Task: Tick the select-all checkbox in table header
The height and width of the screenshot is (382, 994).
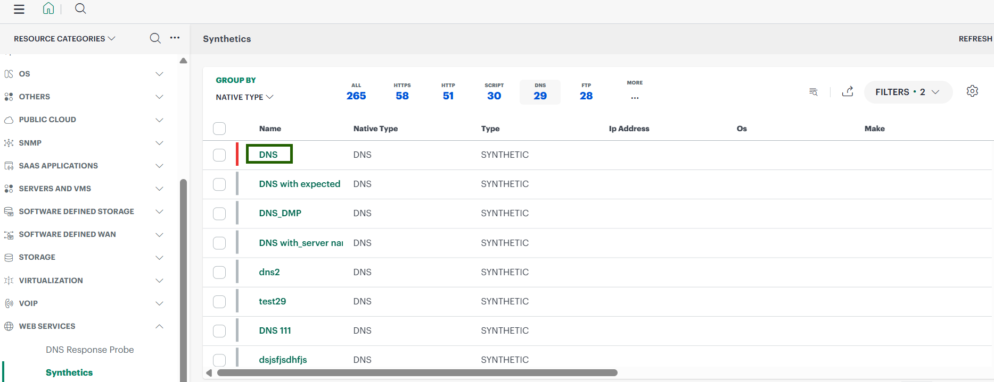Action: 219,129
